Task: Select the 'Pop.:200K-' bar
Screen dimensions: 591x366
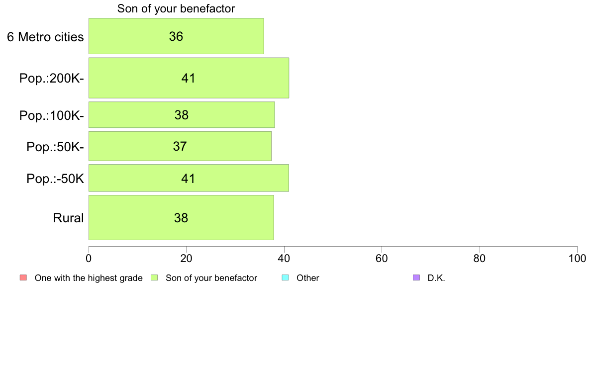Action: point(189,78)
